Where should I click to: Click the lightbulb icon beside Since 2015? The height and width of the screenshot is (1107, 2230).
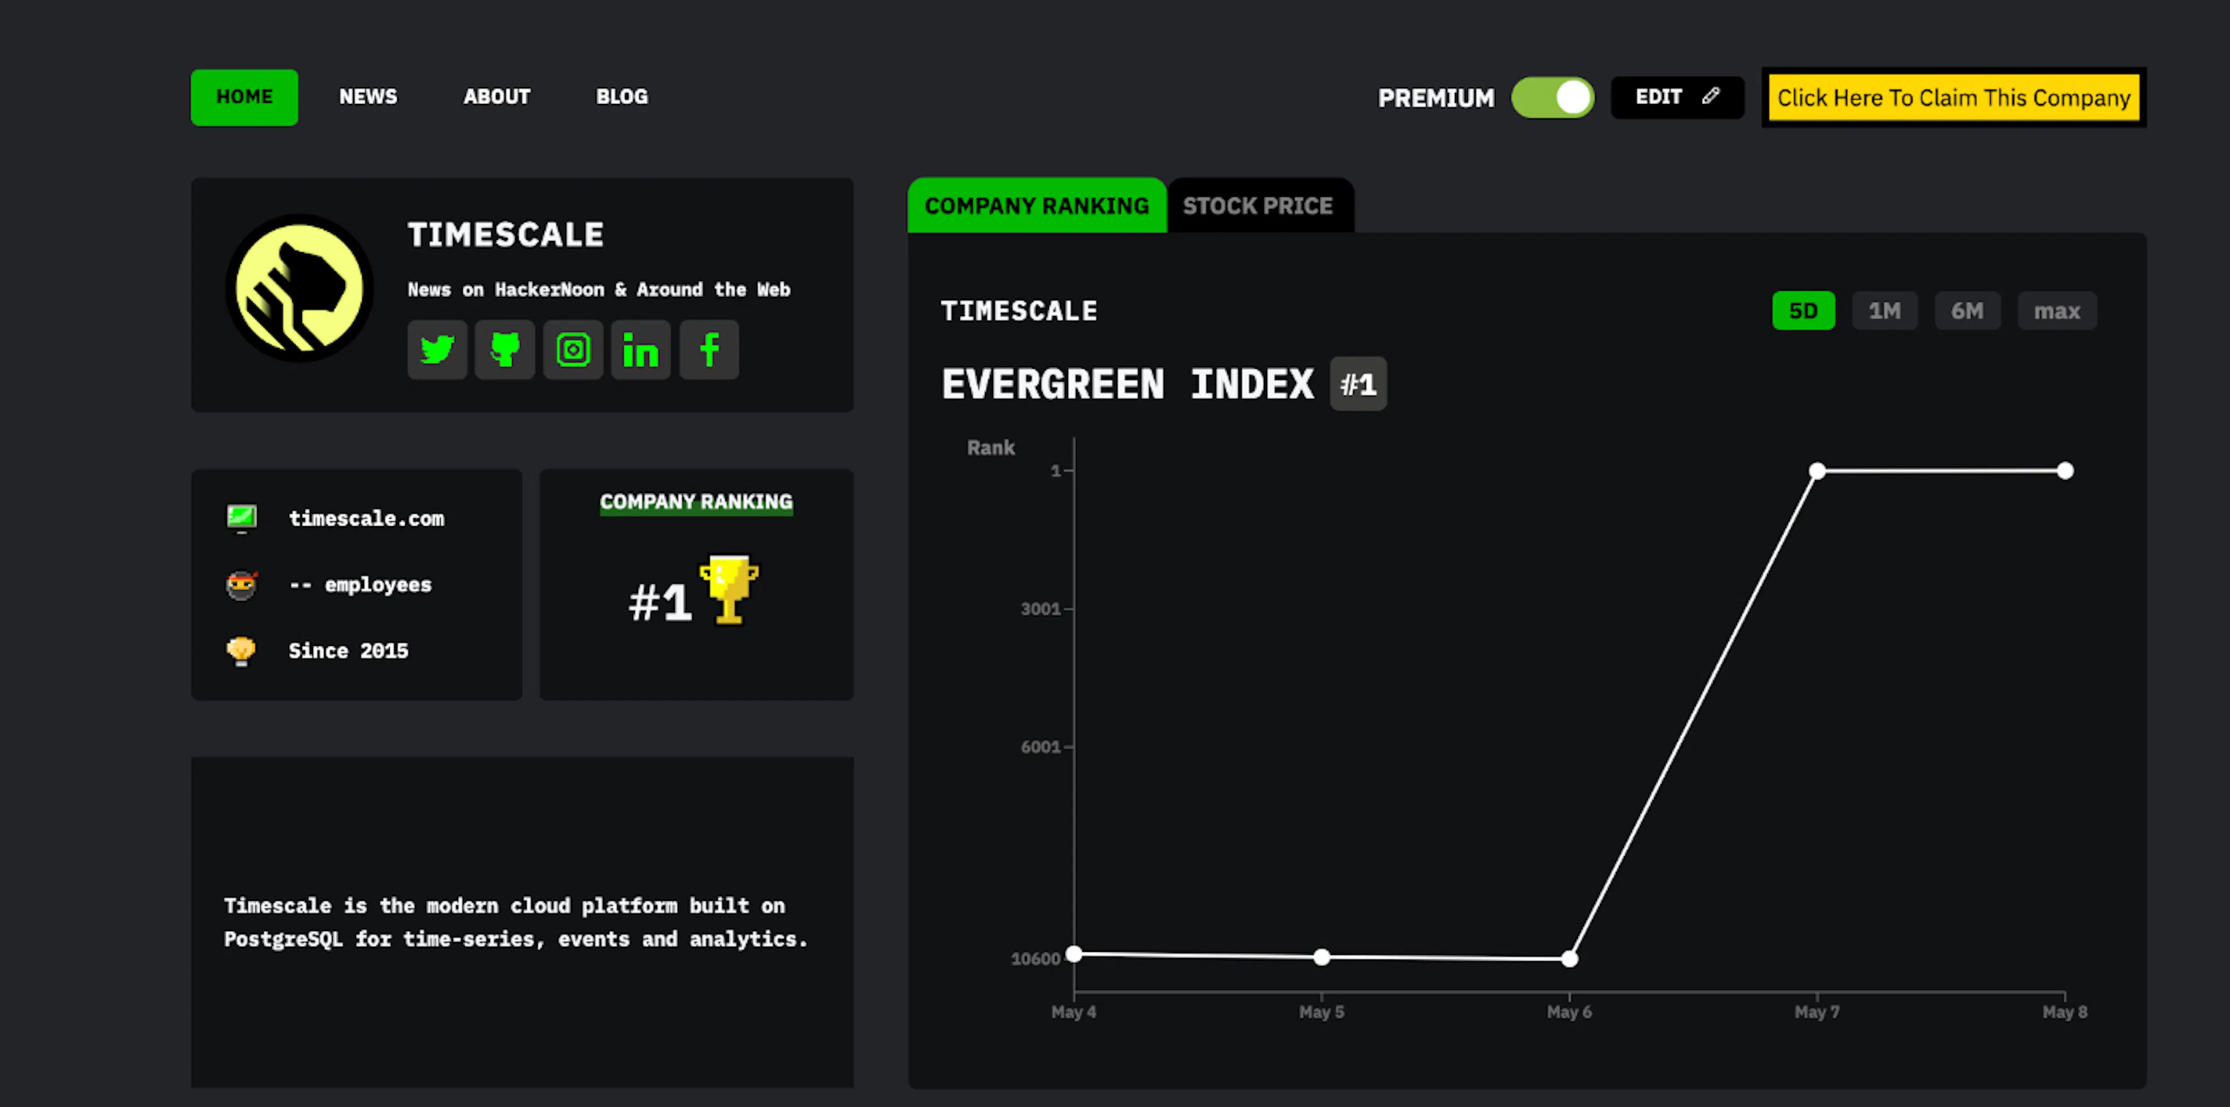[x=242, y=651]
